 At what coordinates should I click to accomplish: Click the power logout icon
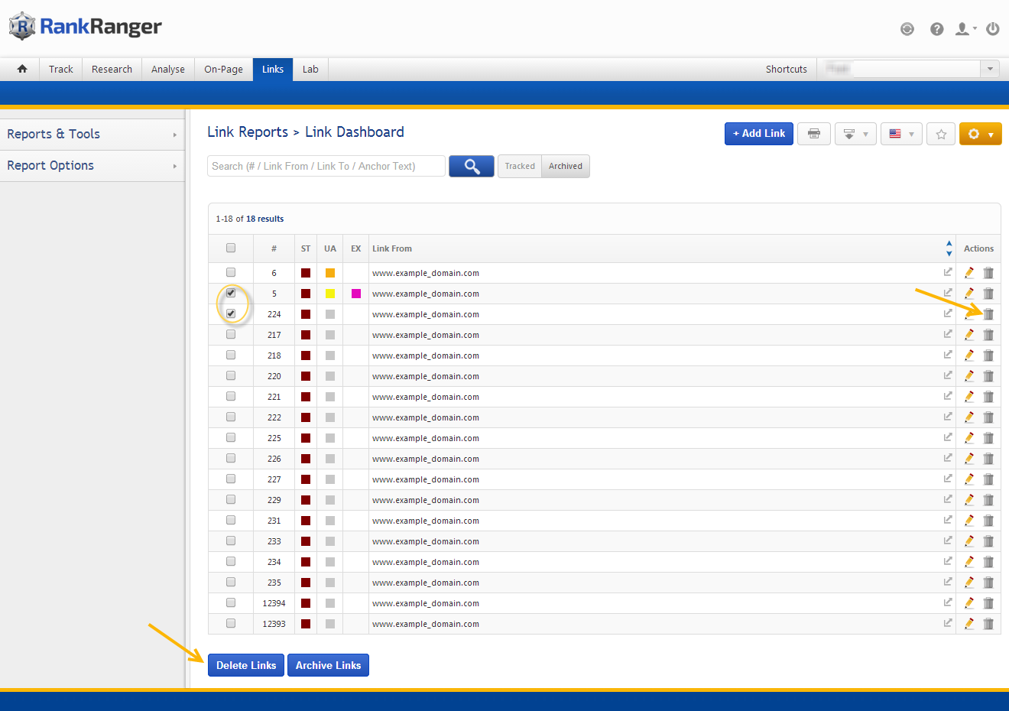pos(992,29)
